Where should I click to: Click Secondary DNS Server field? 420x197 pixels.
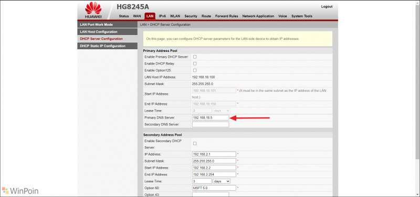point(211,125)
